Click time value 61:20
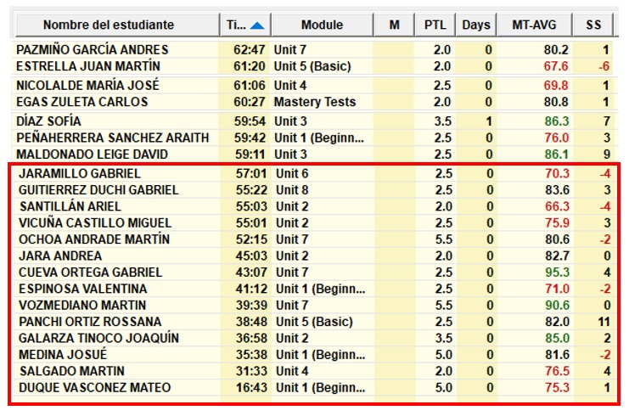The width and height of the screenshot is (629, 416). click(249, 66)
